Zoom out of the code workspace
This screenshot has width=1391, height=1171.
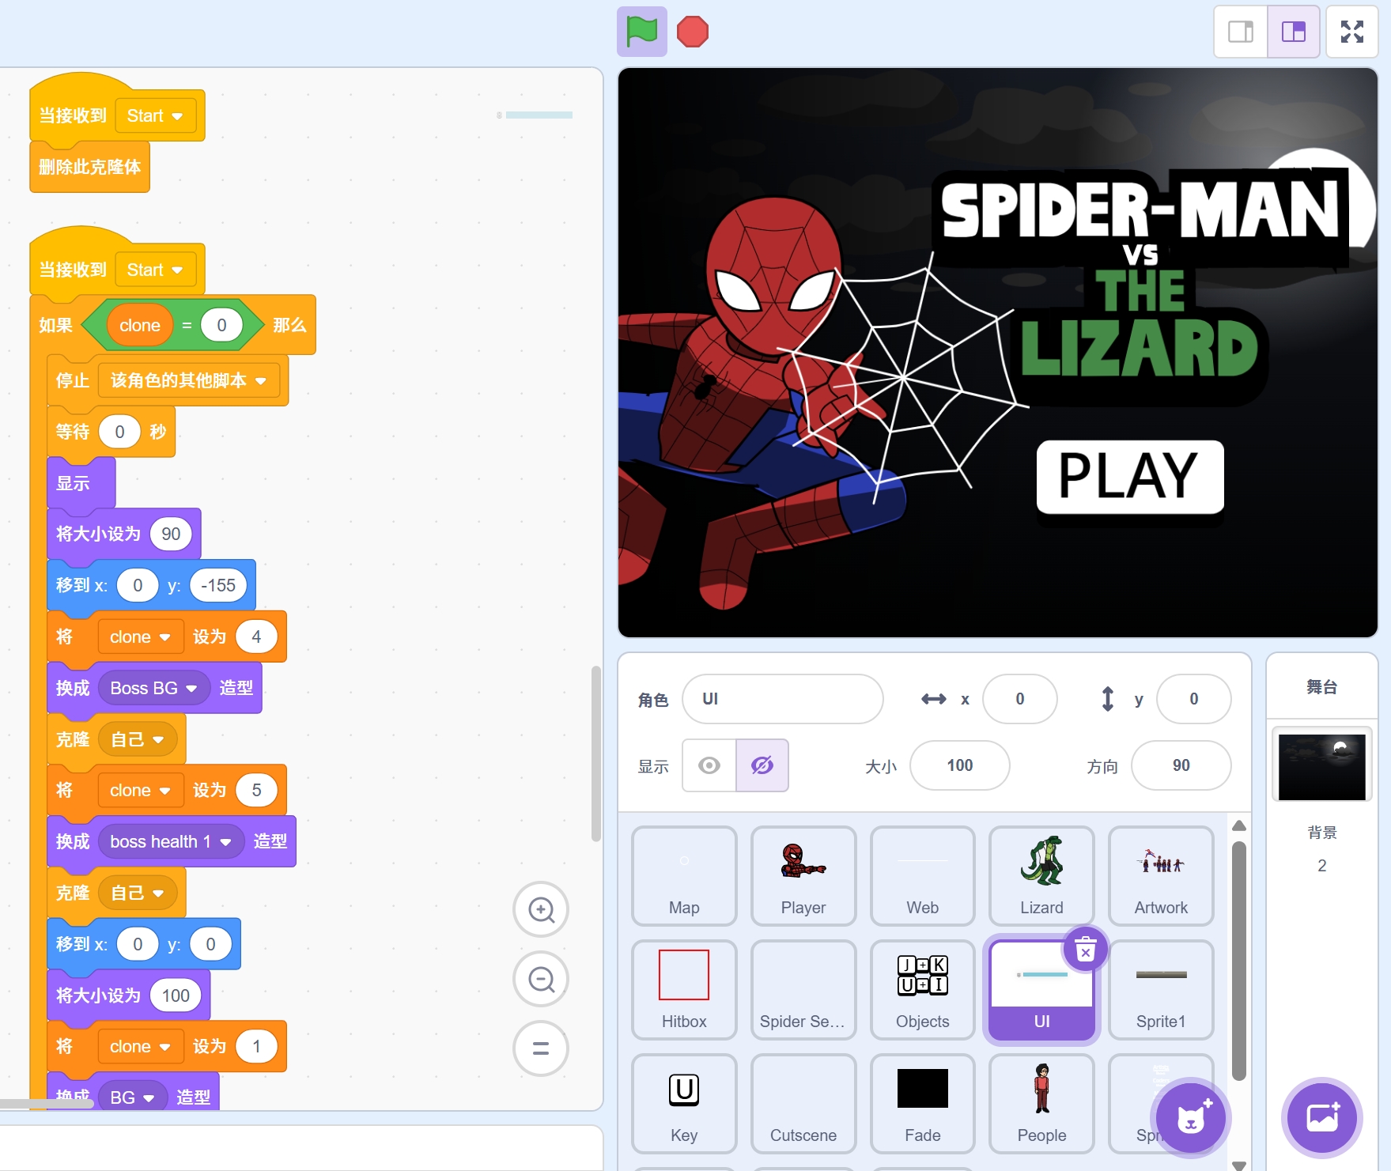point(541,980)
